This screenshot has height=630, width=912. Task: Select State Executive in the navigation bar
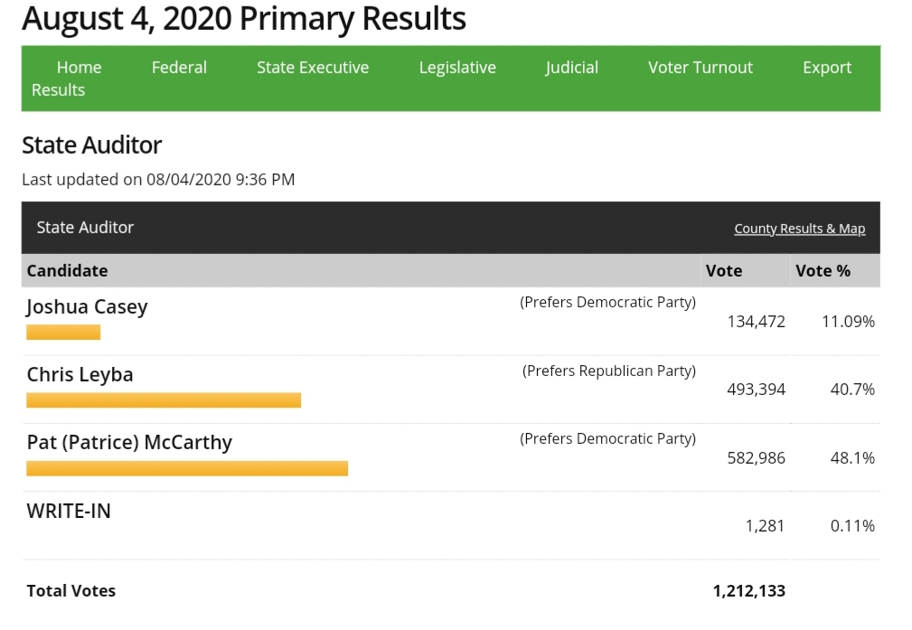(x=313, y=68)
